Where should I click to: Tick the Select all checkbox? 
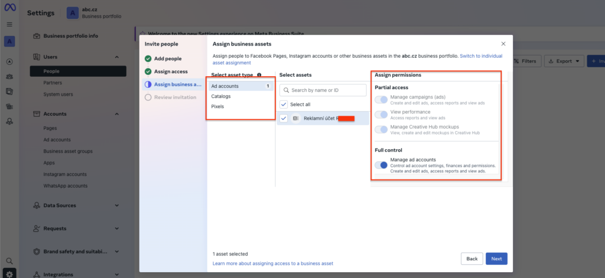click(284, 104)
